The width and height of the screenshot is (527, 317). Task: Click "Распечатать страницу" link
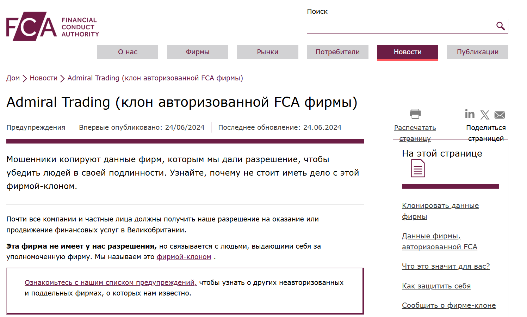(415, 133)
